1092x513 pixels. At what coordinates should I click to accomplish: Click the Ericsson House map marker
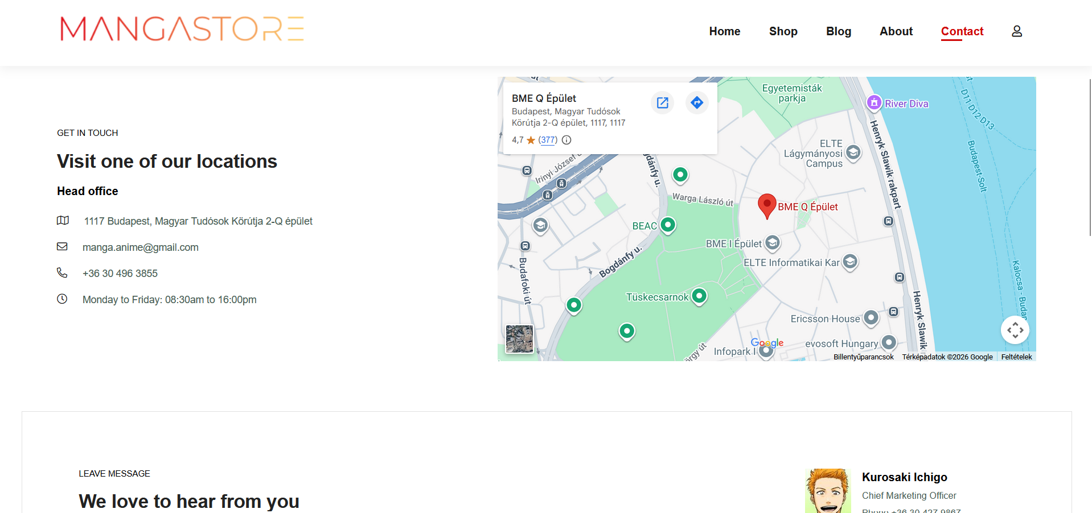click(x=871, y=318)
